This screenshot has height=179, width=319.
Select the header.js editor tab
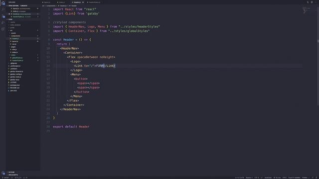pos(77,2)
